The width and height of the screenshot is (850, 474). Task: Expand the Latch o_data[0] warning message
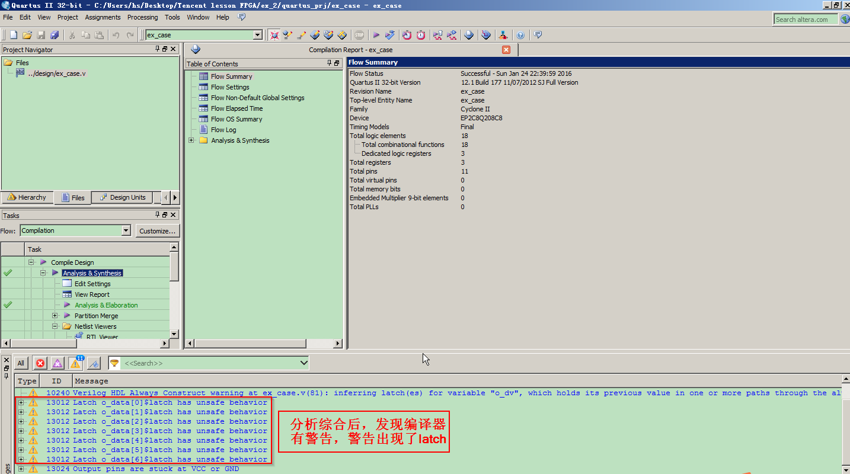(21, 402)
